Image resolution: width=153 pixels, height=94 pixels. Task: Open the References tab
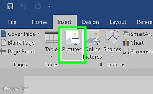click(145, 22)
